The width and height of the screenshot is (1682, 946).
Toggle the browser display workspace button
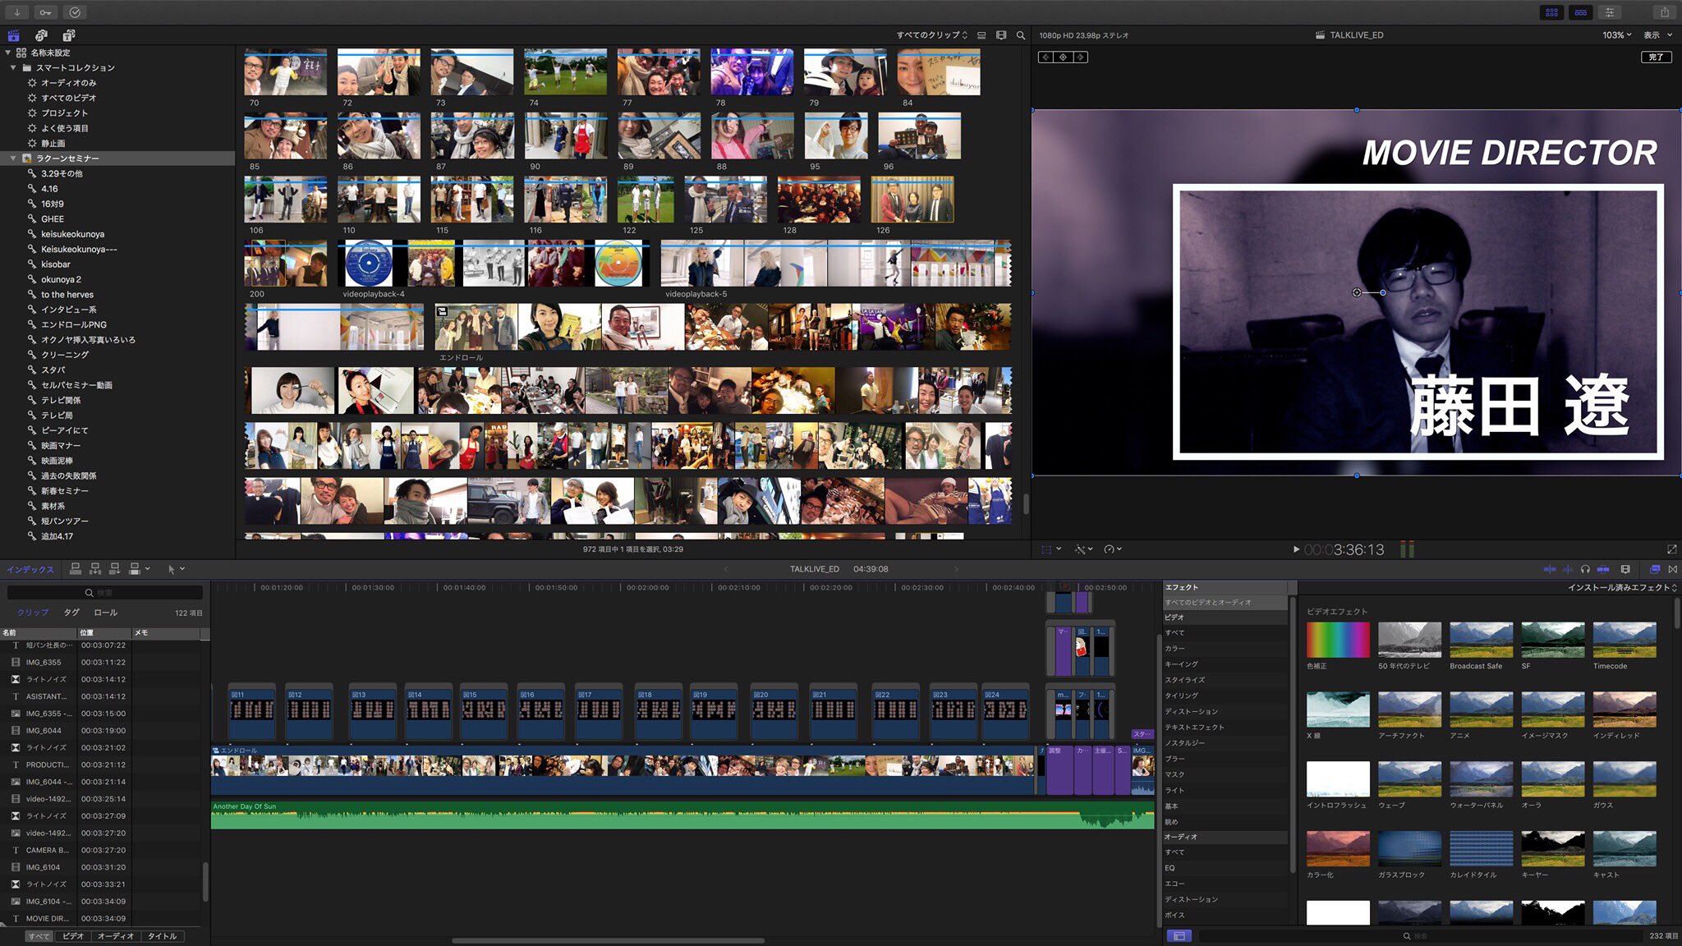pos(1551,12)
